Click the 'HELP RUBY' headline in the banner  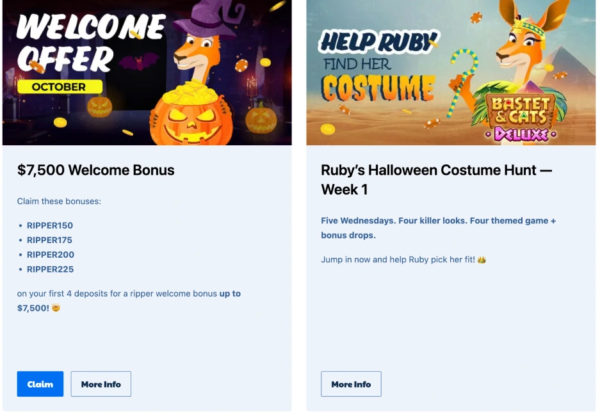point(374,42)
